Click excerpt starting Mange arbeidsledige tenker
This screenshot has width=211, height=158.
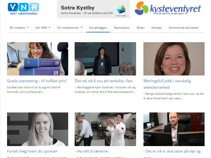pyautogui.click(x=174, y=96)
